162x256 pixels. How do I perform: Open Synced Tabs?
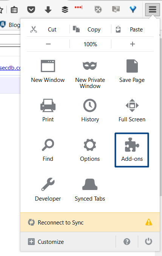90,190
